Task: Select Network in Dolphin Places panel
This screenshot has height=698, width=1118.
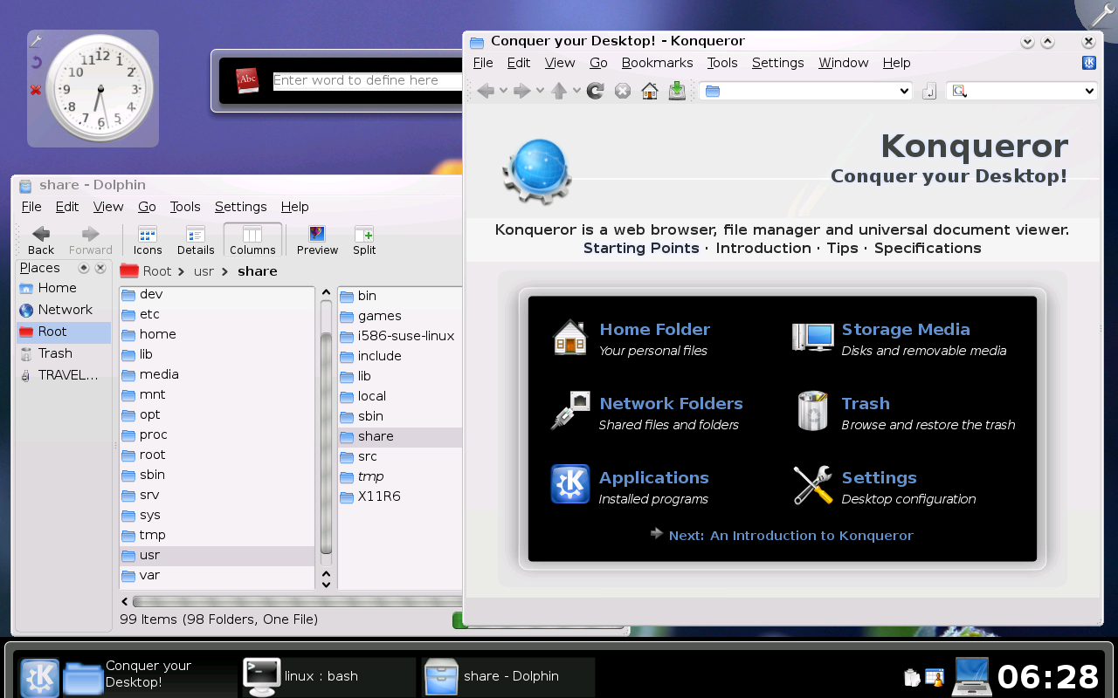Action: 64,310
